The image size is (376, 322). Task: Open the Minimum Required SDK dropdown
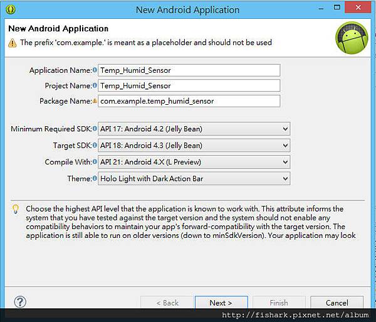click(194, 129)
